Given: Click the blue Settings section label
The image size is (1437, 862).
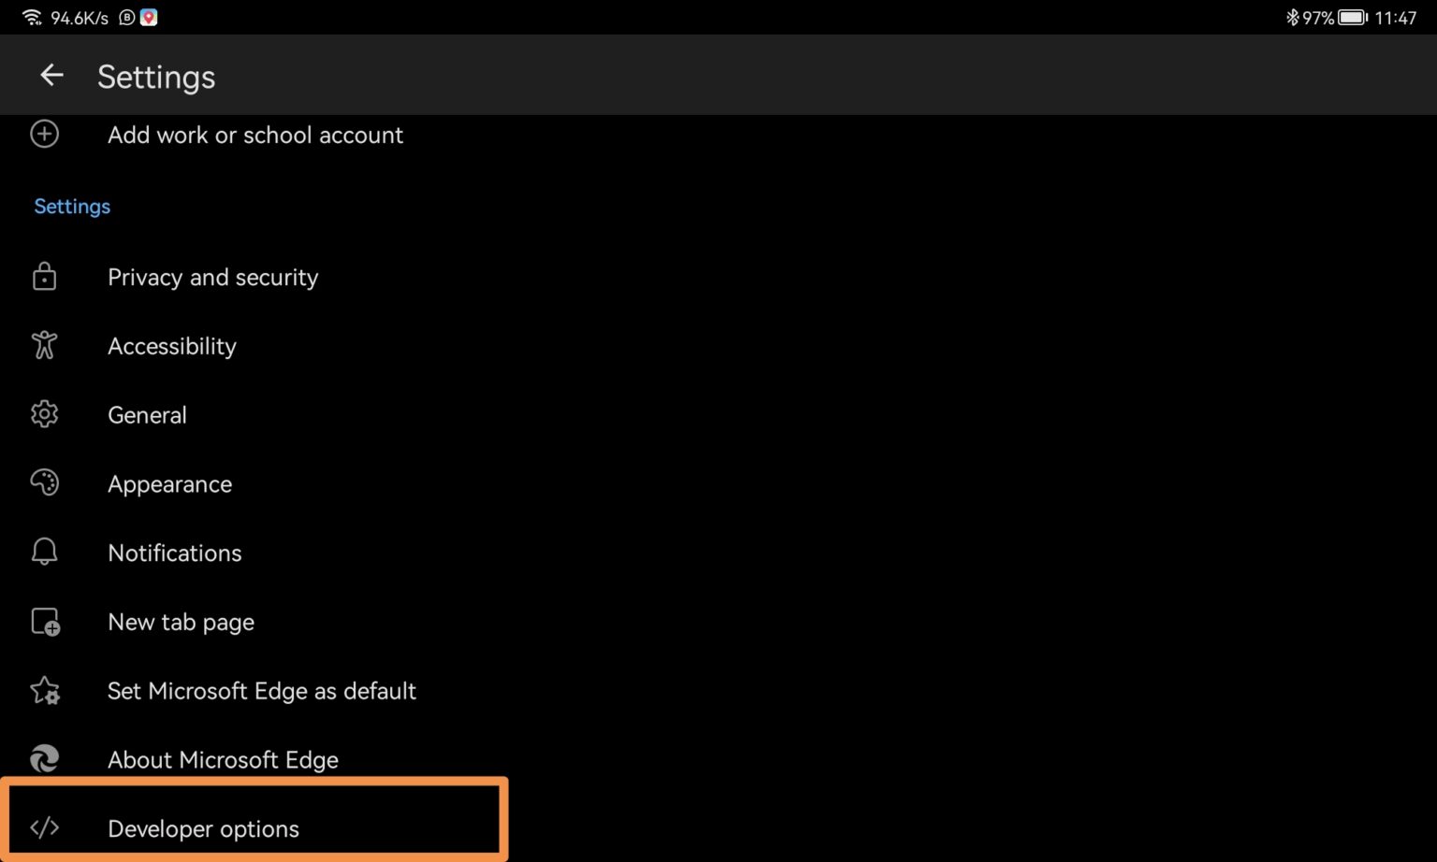Looking at the screenshot, I should tap(72, 206).
